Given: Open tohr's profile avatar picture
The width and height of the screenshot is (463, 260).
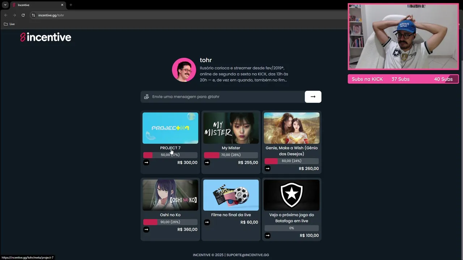Looking at the screenshot, I should 184,70.
